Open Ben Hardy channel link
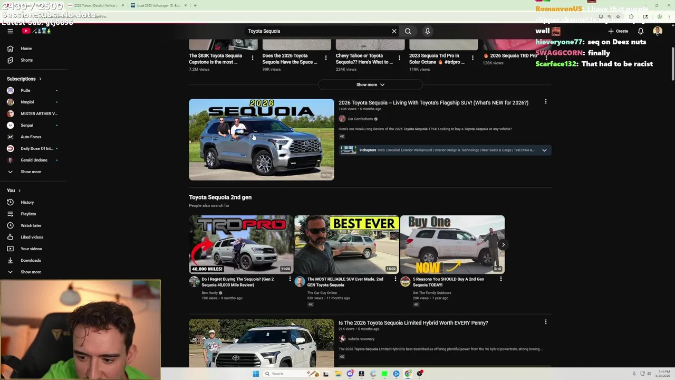The height and width of the screenshot is (380, 675). coord(209,293)
